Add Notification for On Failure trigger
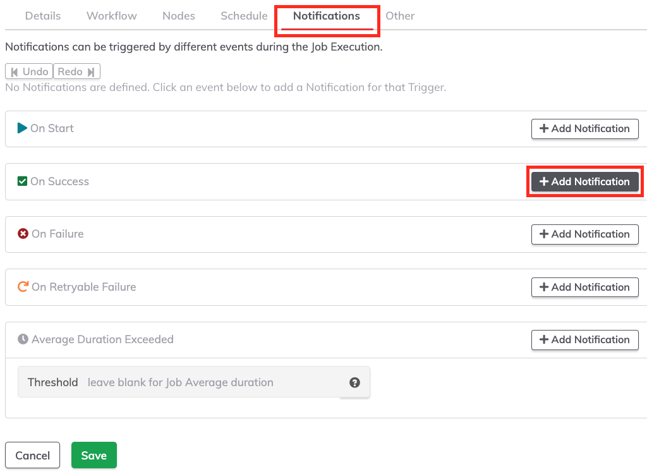The width and height of the screenshot is (647, 474). tap(584, 234)
